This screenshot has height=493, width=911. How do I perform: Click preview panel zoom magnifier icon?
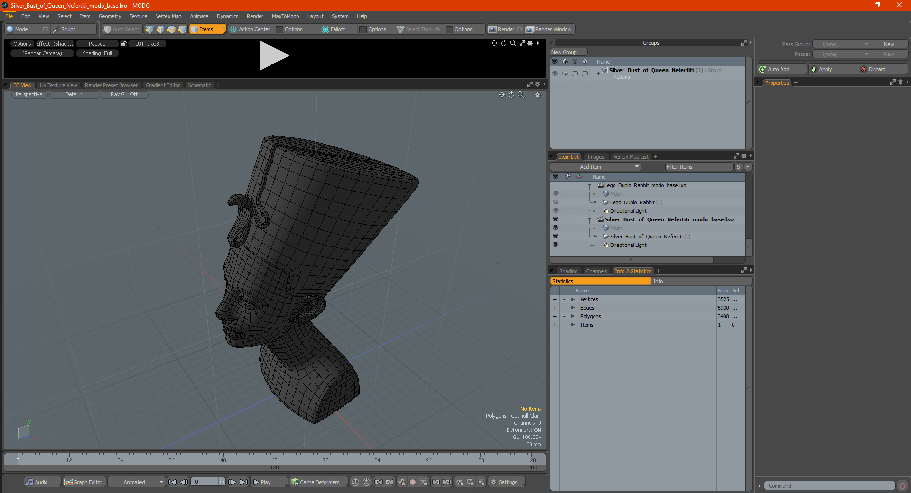(x=513, y=43)
